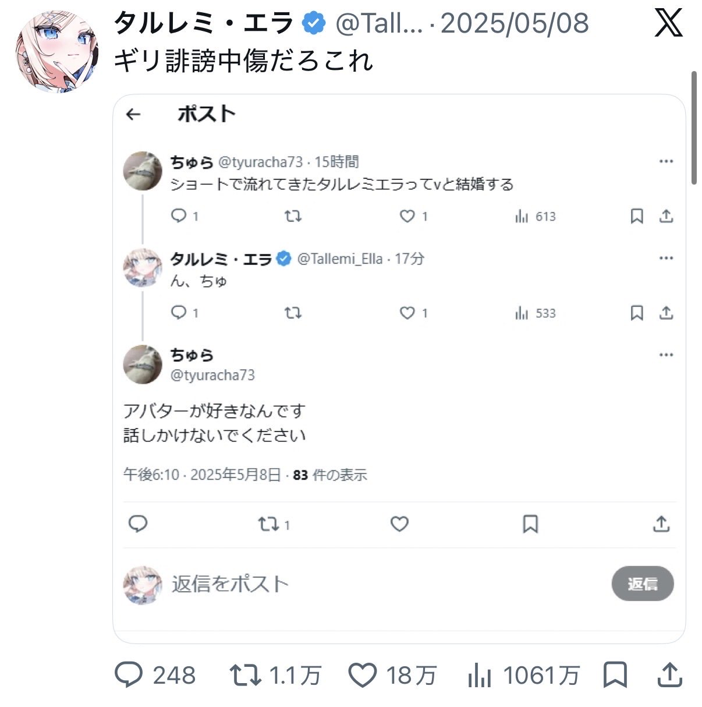Share the main tweet at bottom right

(669, 676)
